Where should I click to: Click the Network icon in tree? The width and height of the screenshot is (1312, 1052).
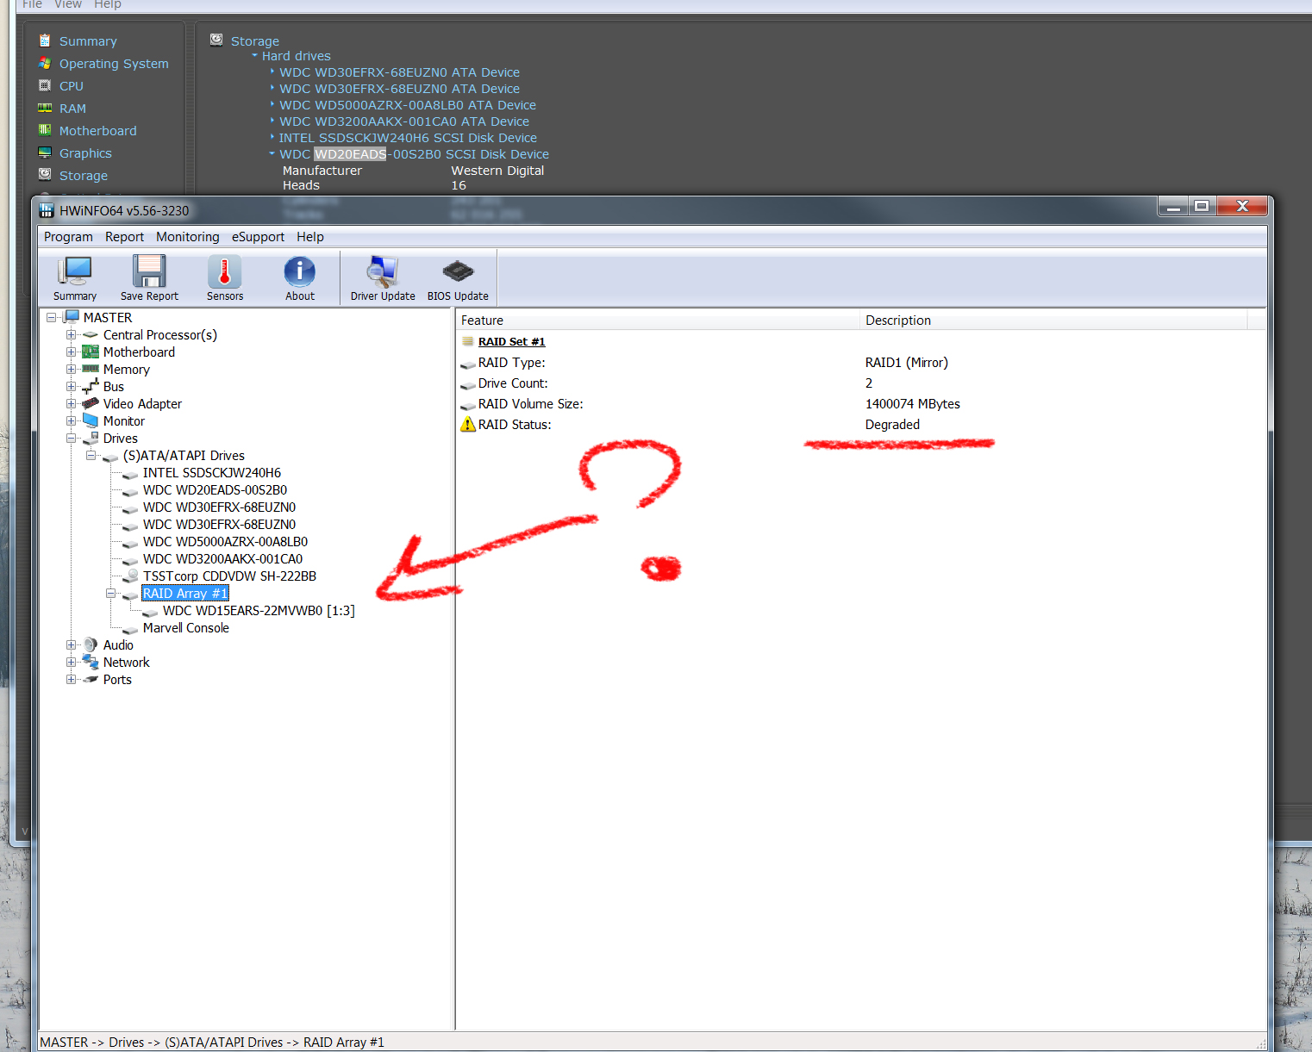coord(91,662)
